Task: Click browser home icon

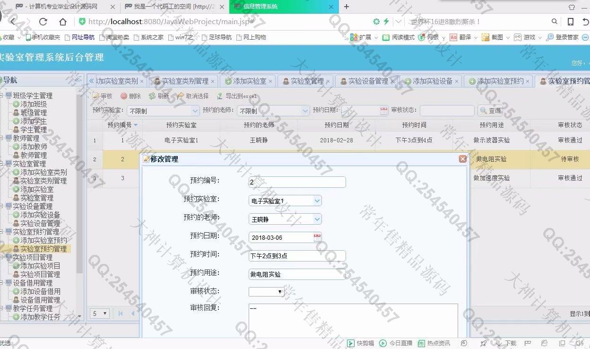Action: point(62,22)
